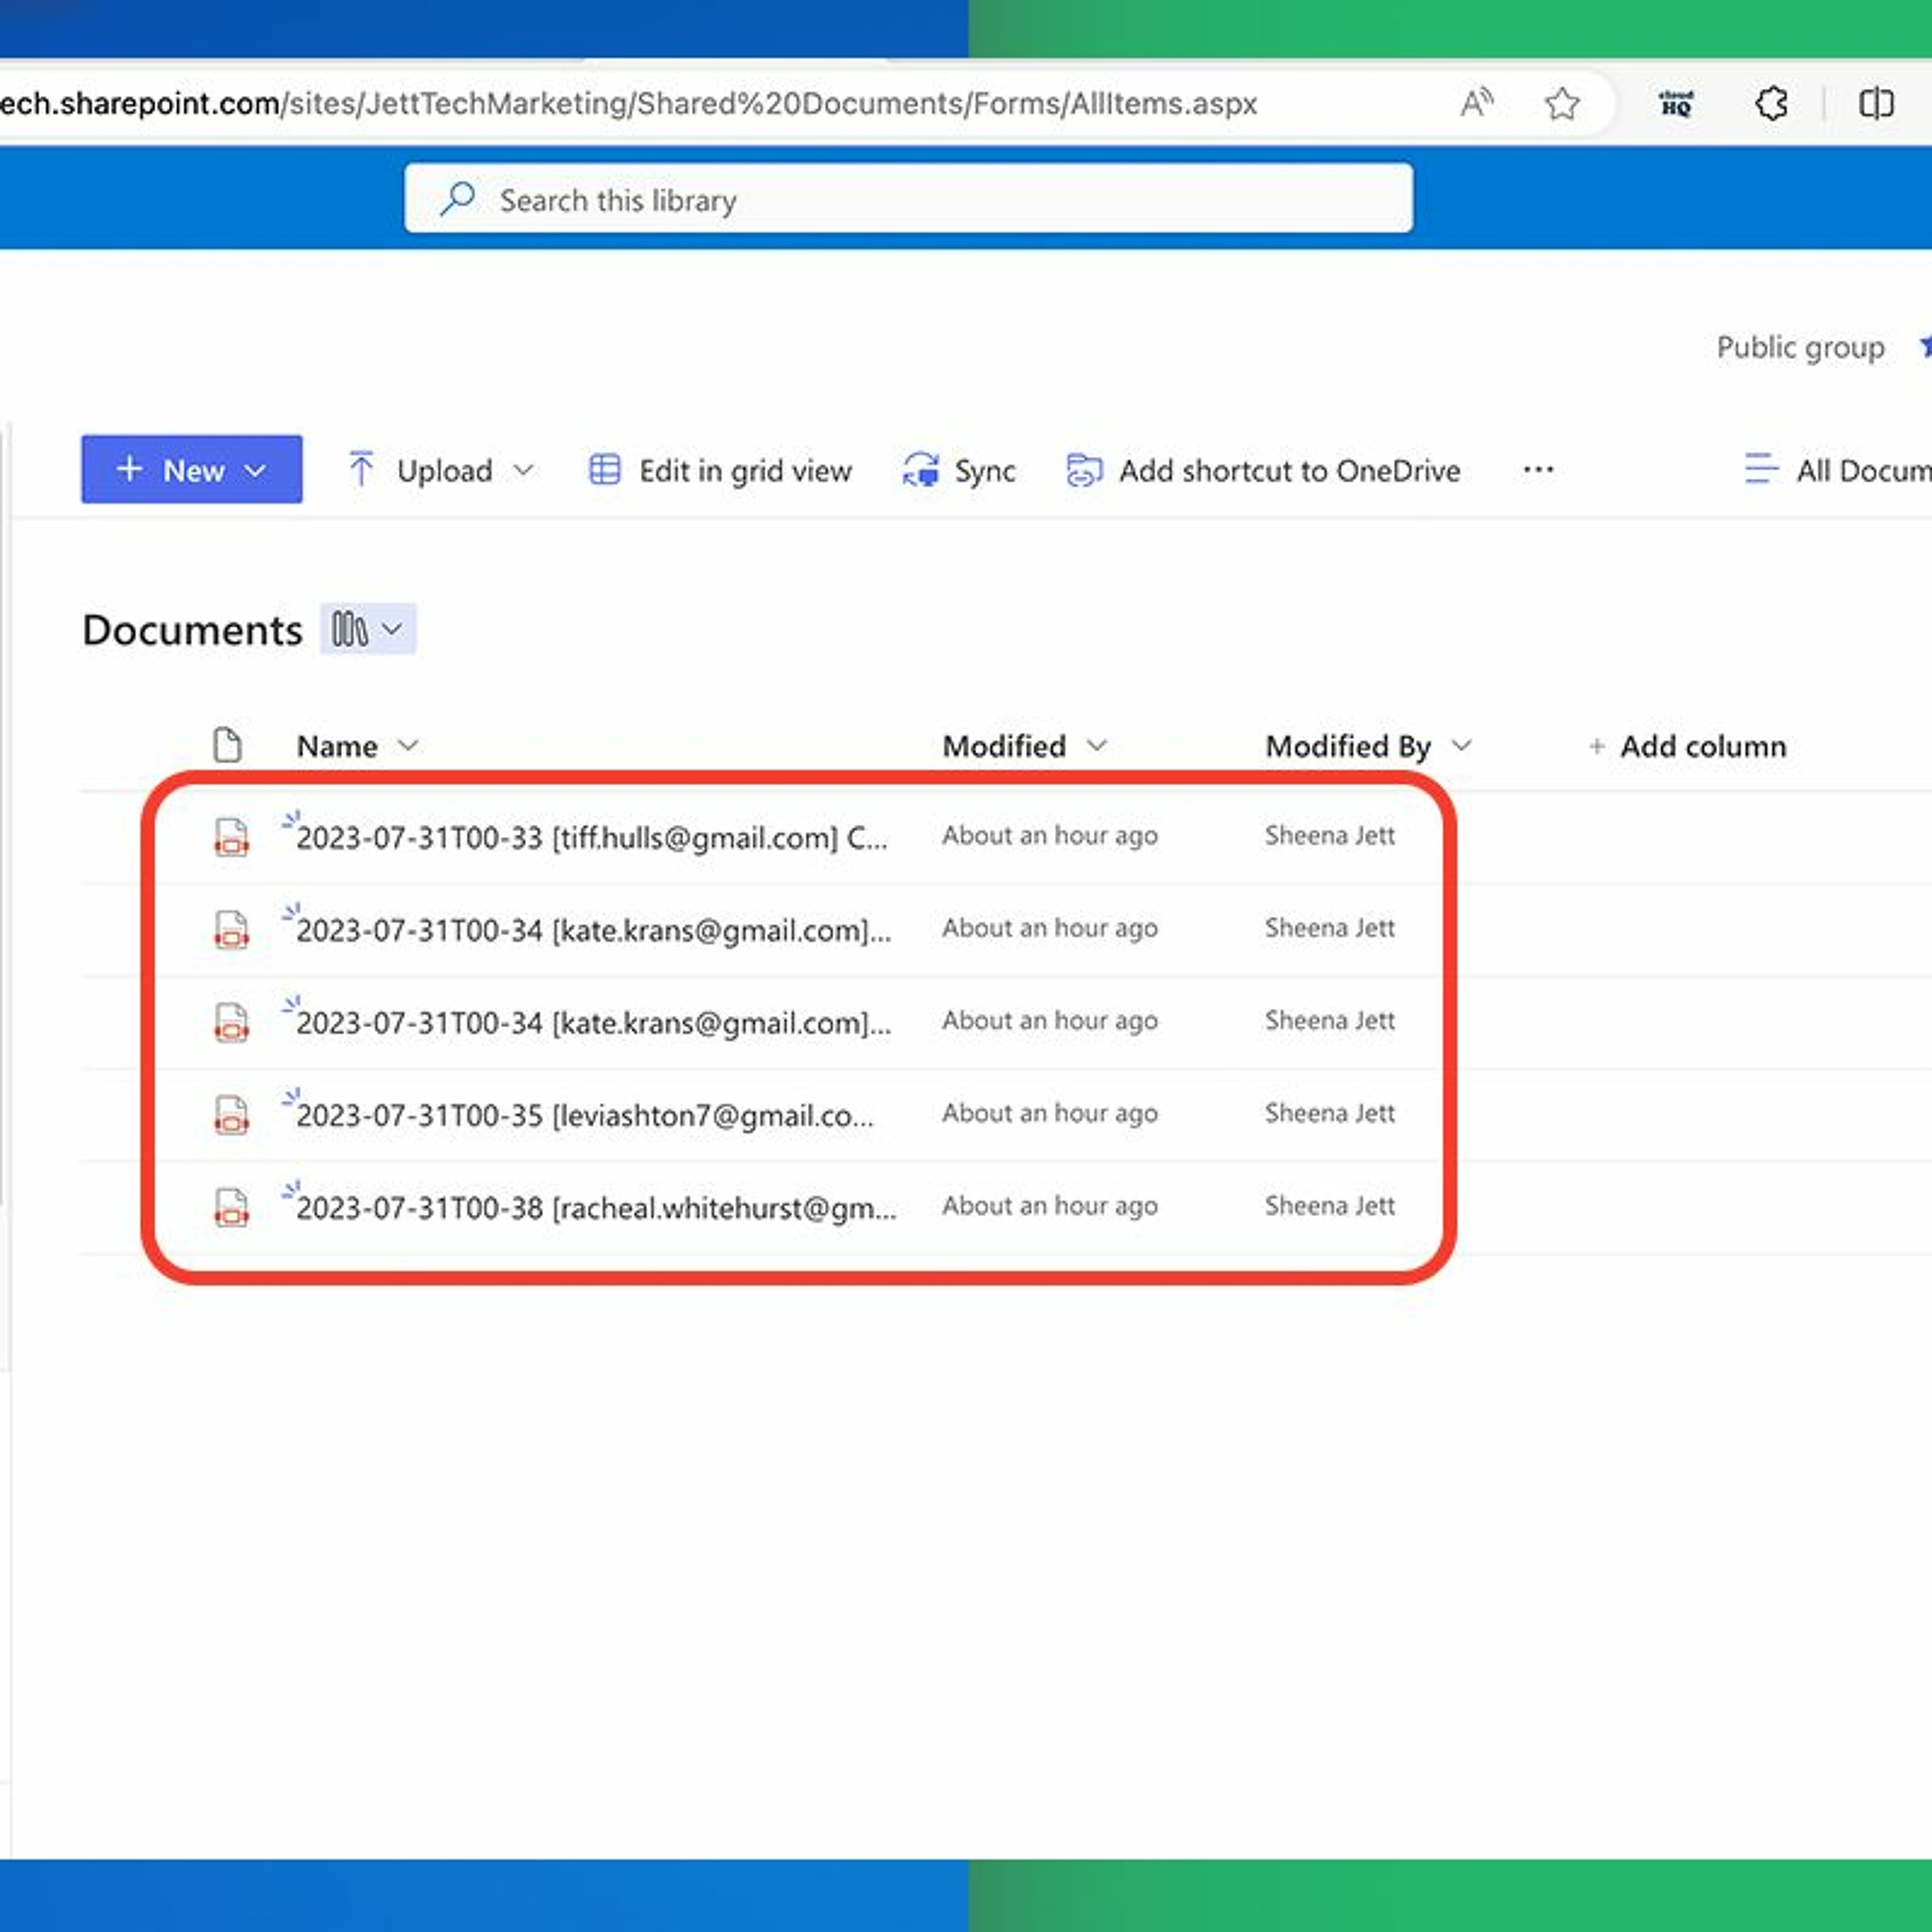Image resolution: width=1932 pixels, height=1932 pixels.
Task: Click Sheena Jett in racheal.whitehurst row
Action: tap(1330, 1206)
